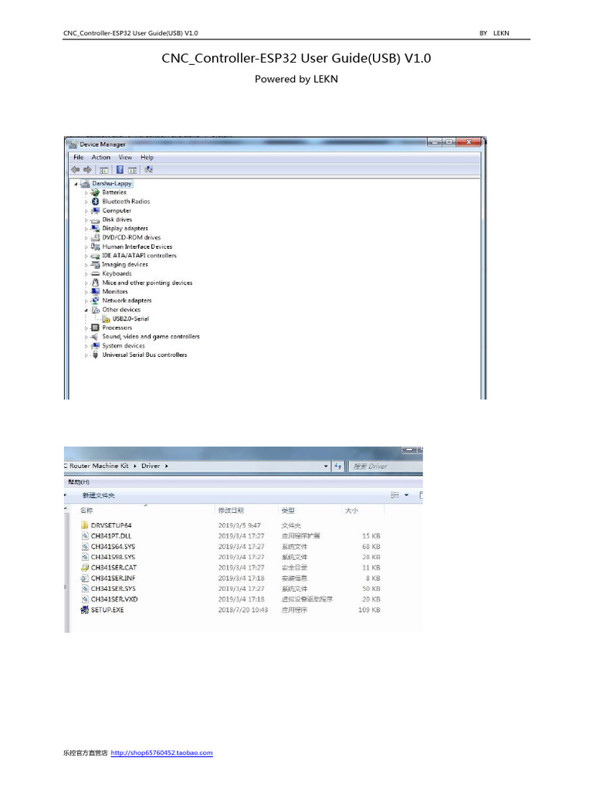
Task: Expand the System devices node
Action: (x=86, y=346)
